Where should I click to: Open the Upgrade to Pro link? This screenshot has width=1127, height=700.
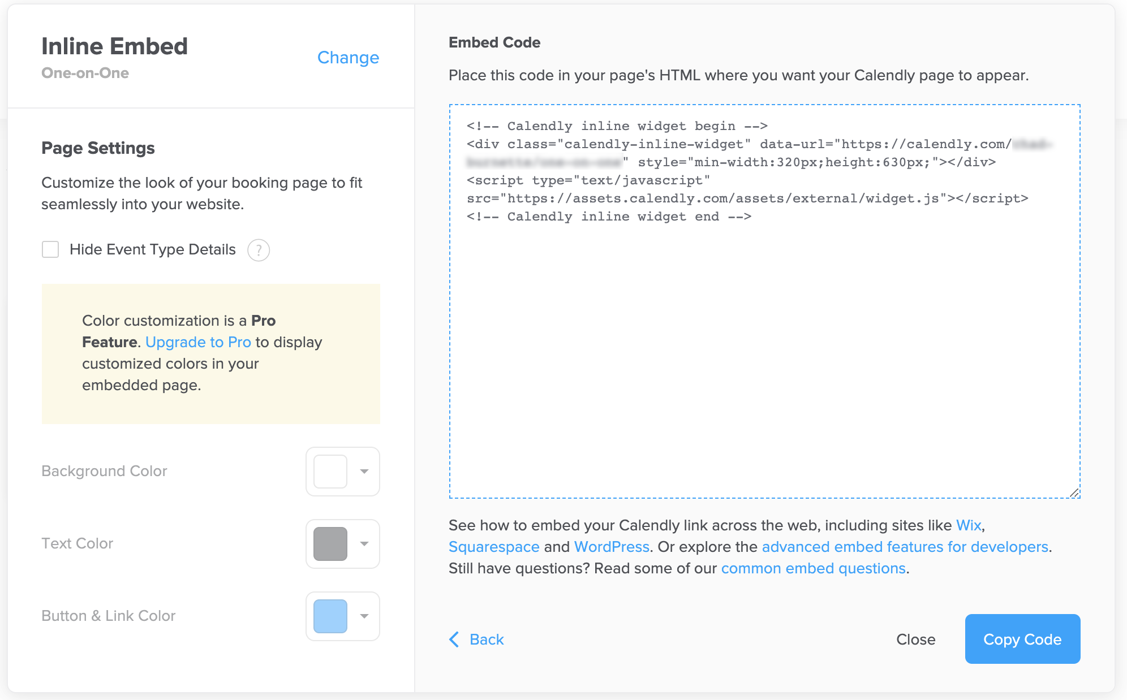pyautogui.click(x=198, y=342)
